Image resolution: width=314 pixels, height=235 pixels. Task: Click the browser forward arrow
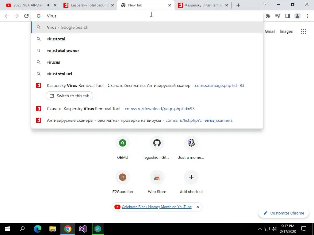pos(17,16)
